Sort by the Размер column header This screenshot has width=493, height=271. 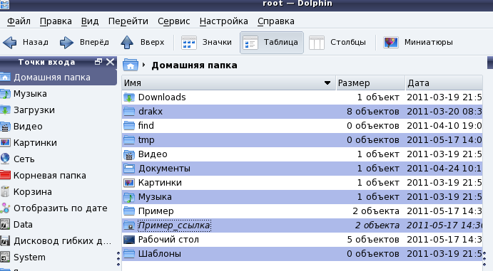371,83
